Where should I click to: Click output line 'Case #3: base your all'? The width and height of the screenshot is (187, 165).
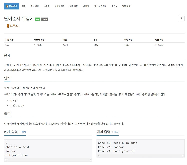click(117, 151)
